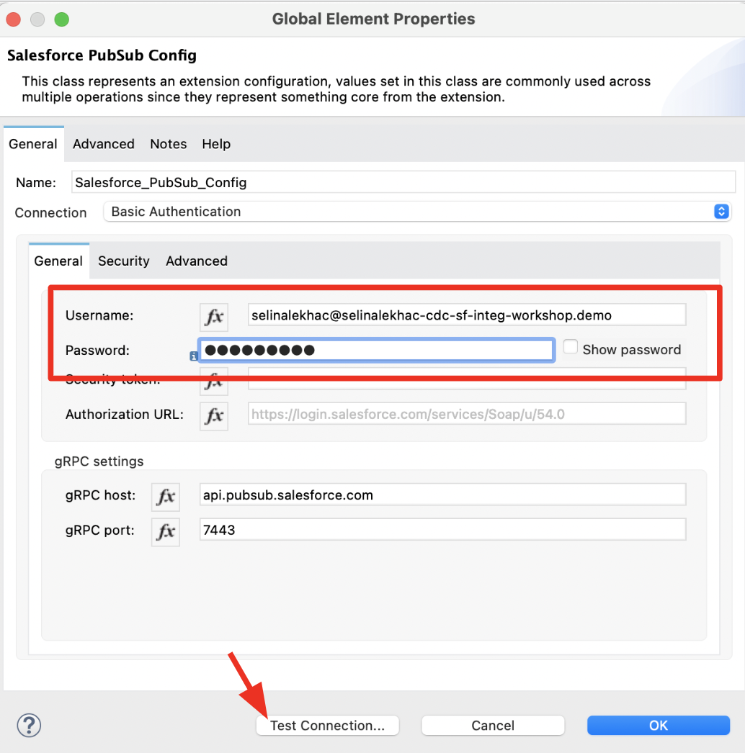Screen dimensions: 745x753
Task: Click the Authorization URL input field
Action: [467, 415]
